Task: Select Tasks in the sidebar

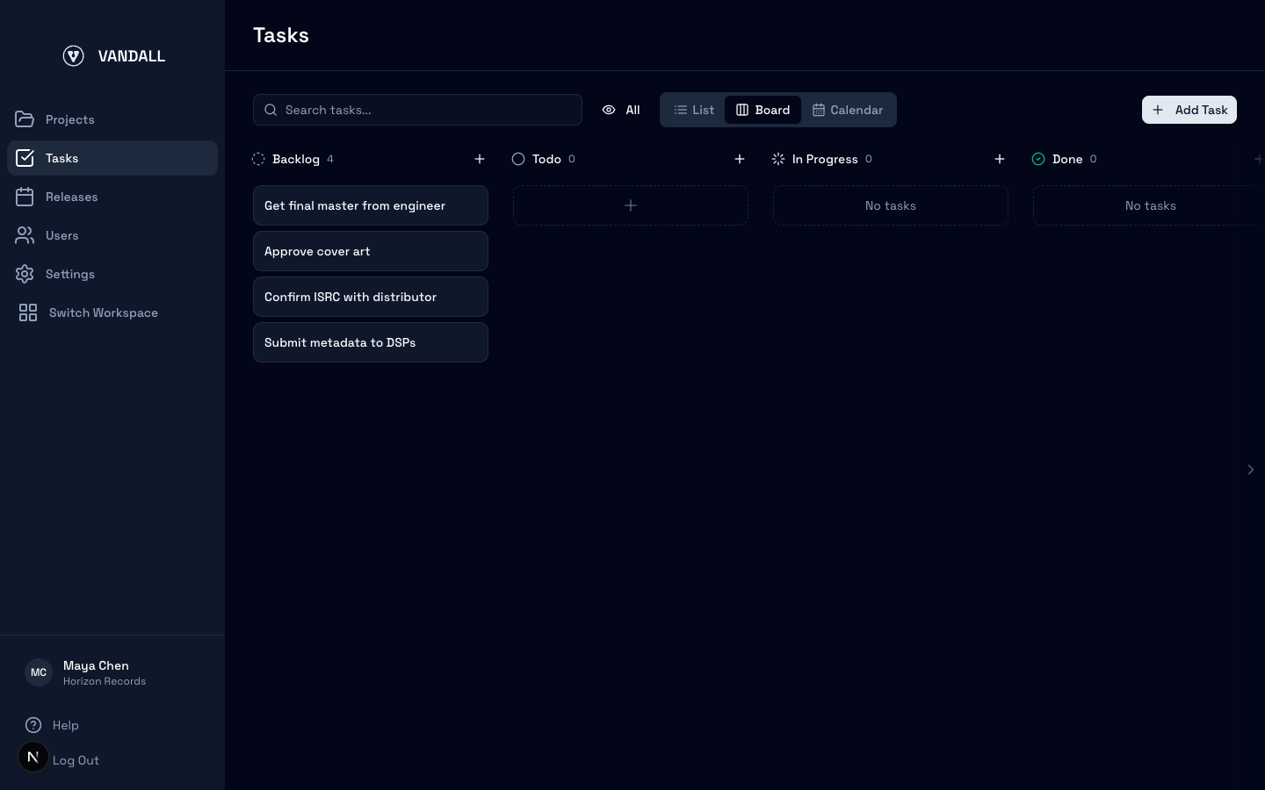Action: (112, 158)
